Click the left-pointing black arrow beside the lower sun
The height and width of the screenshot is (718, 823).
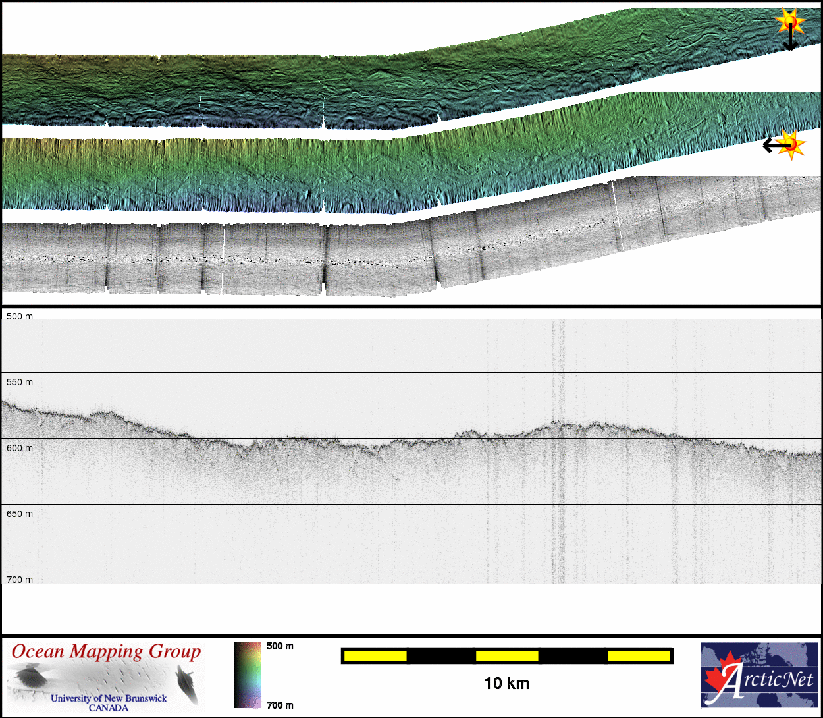click(x=772, y=145)
